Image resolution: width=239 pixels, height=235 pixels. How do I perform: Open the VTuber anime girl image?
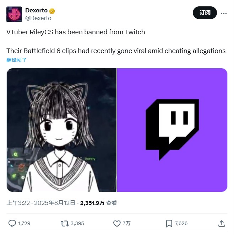tap(61, 130)
